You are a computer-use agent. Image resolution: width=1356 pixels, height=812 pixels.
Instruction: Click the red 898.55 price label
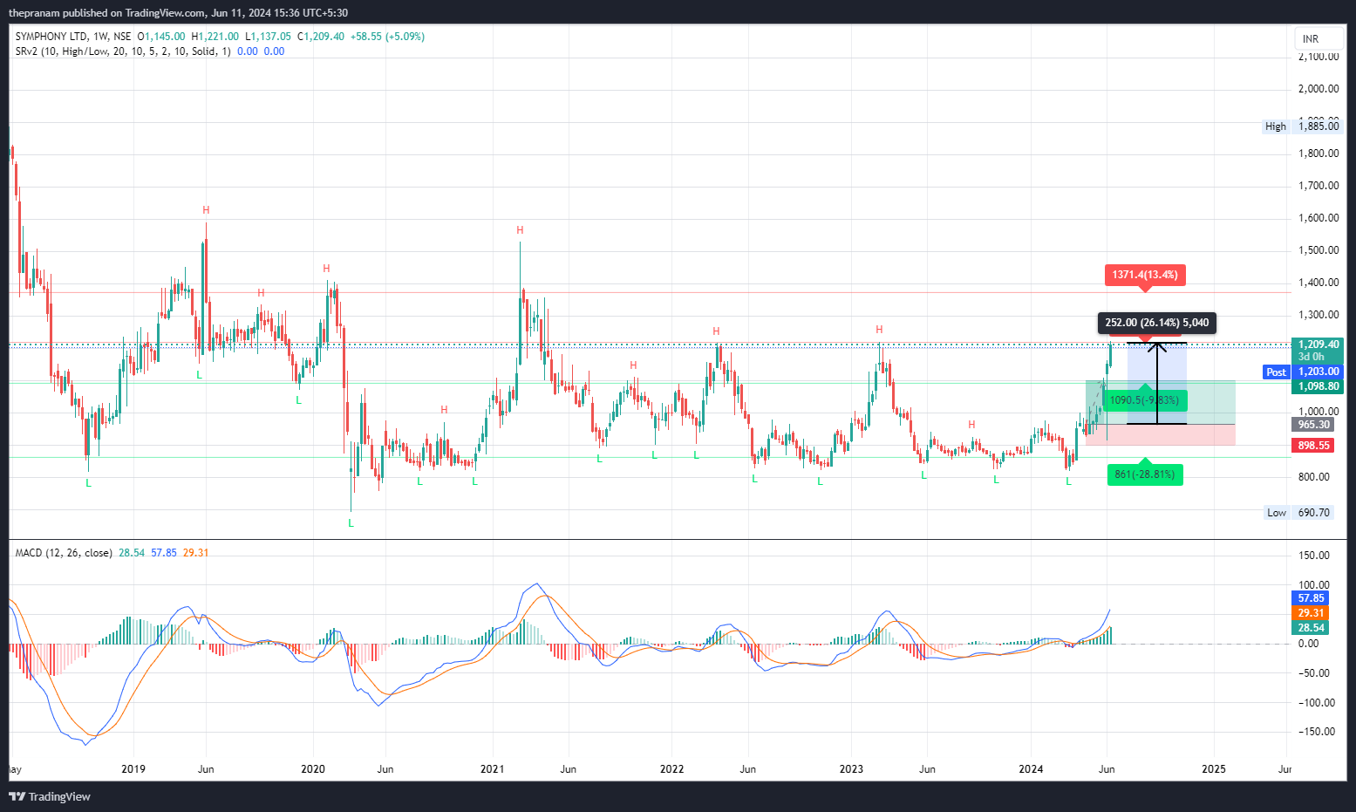(x=1312, y=446)
